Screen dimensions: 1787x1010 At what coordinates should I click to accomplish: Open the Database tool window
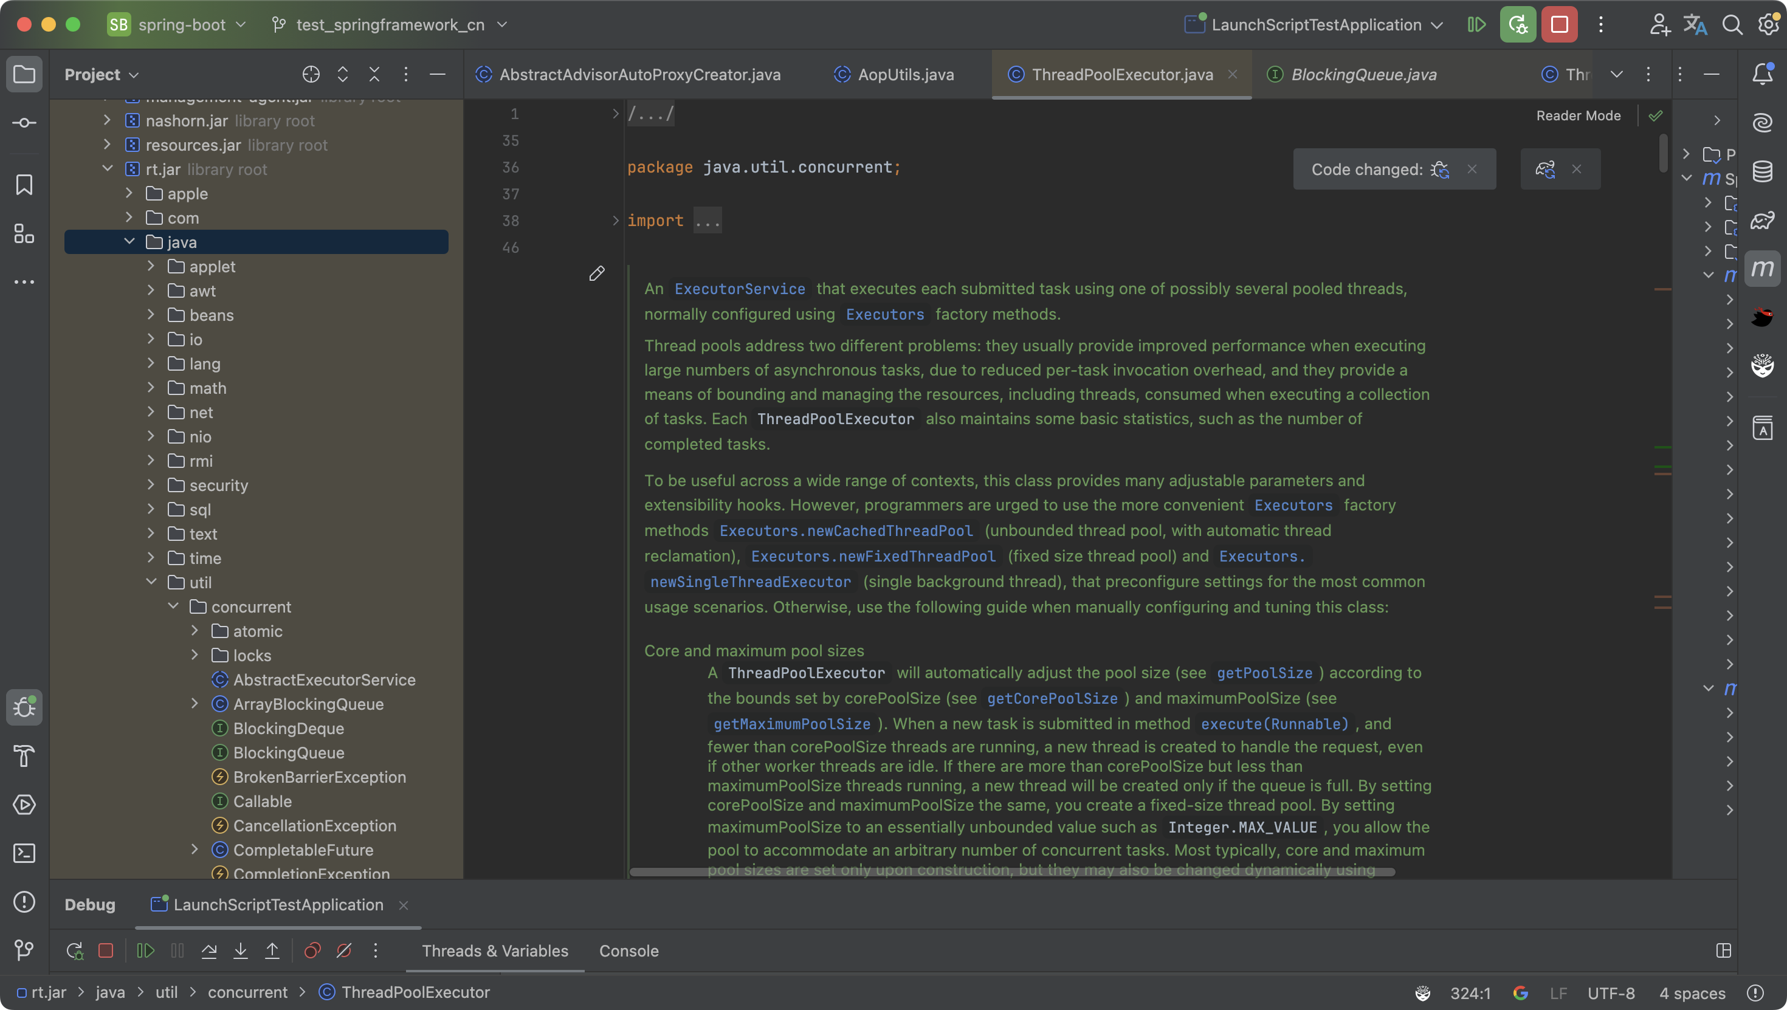click(x=1762, y=171)
